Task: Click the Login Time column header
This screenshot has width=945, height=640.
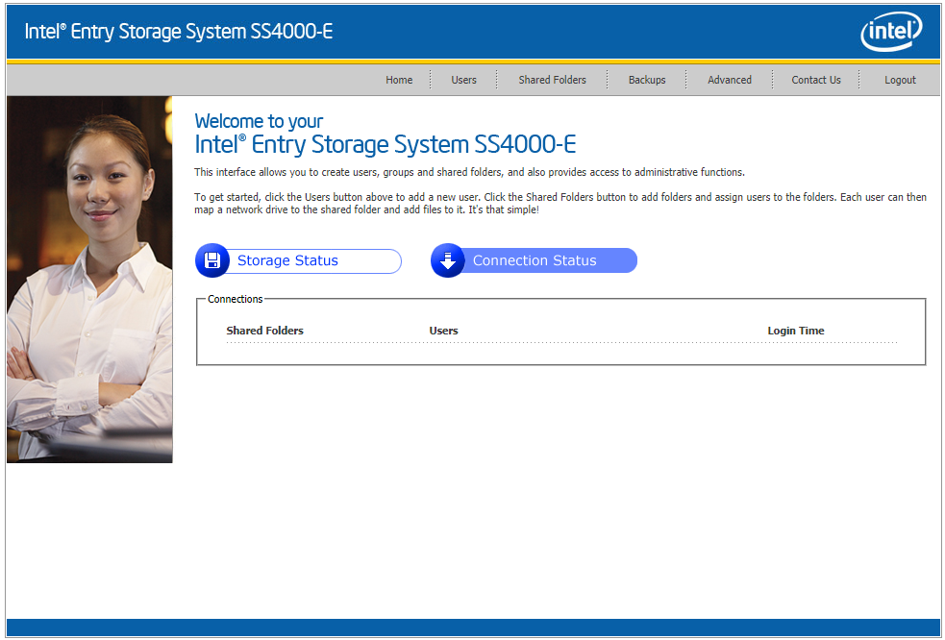Action: point(796,331)
